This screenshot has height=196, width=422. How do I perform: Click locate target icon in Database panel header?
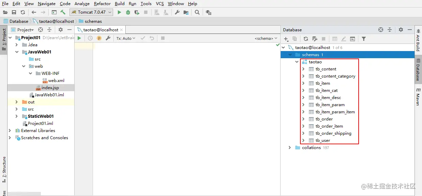point(381,30)
